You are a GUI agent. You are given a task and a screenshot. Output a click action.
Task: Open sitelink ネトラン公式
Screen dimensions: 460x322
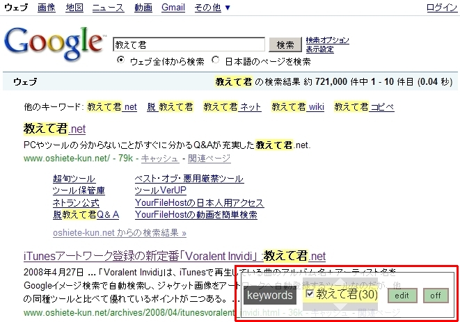coord(76,202)
